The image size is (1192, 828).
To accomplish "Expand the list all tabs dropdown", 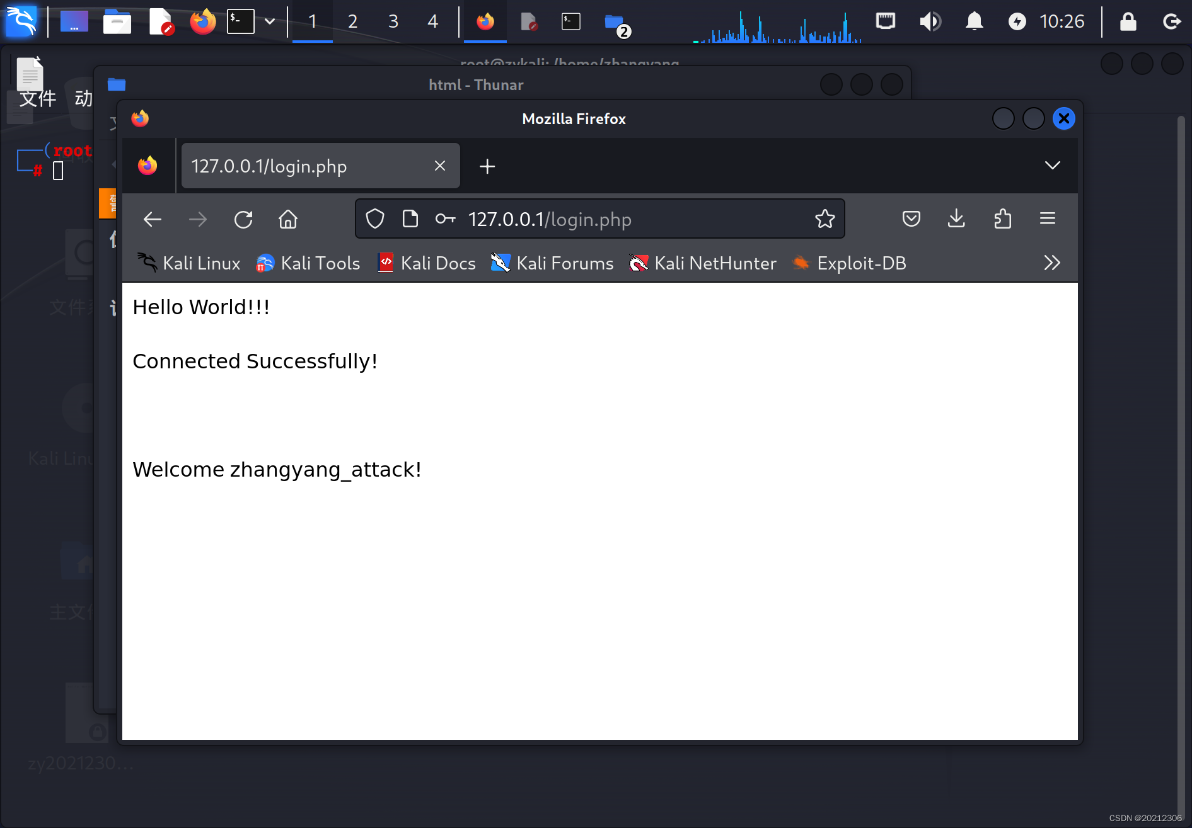I will coord(1052,166).
